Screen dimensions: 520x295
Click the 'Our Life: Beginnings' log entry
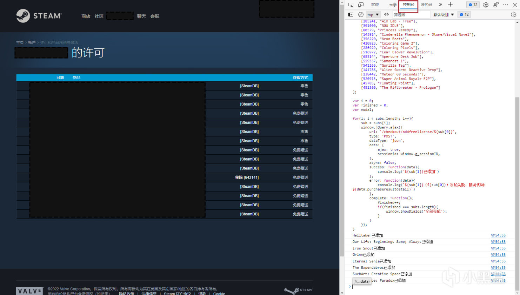[x=393, y=242]
